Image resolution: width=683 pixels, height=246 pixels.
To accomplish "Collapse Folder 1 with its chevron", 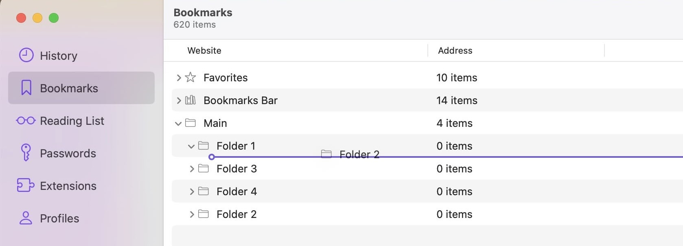I will tap(191, 146).
